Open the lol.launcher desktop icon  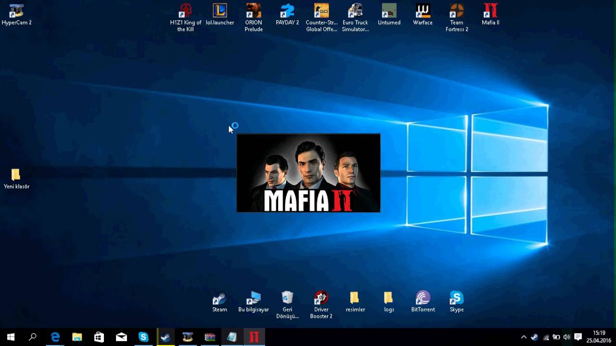pos(220,14)
